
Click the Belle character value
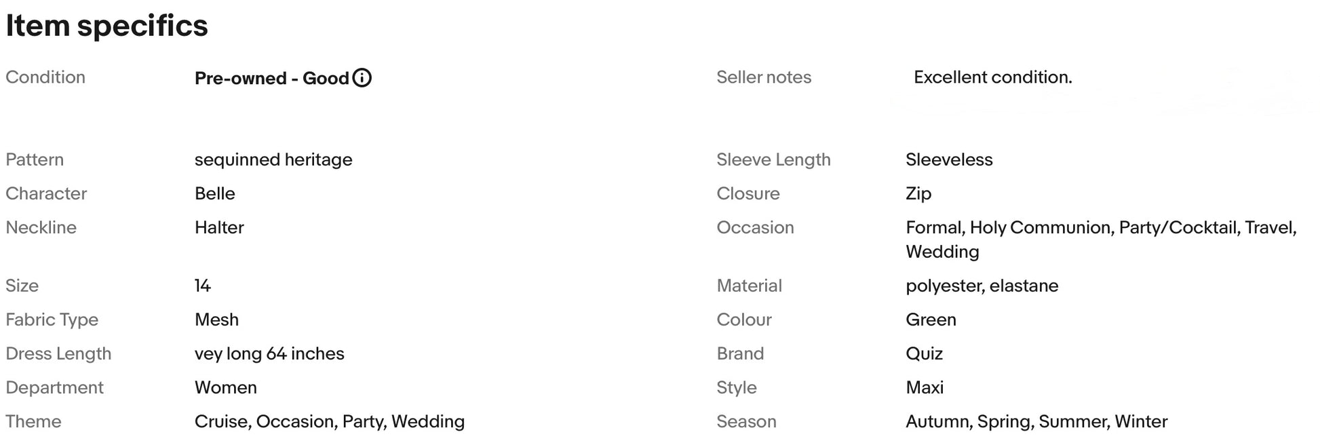(x=214, y=193)
